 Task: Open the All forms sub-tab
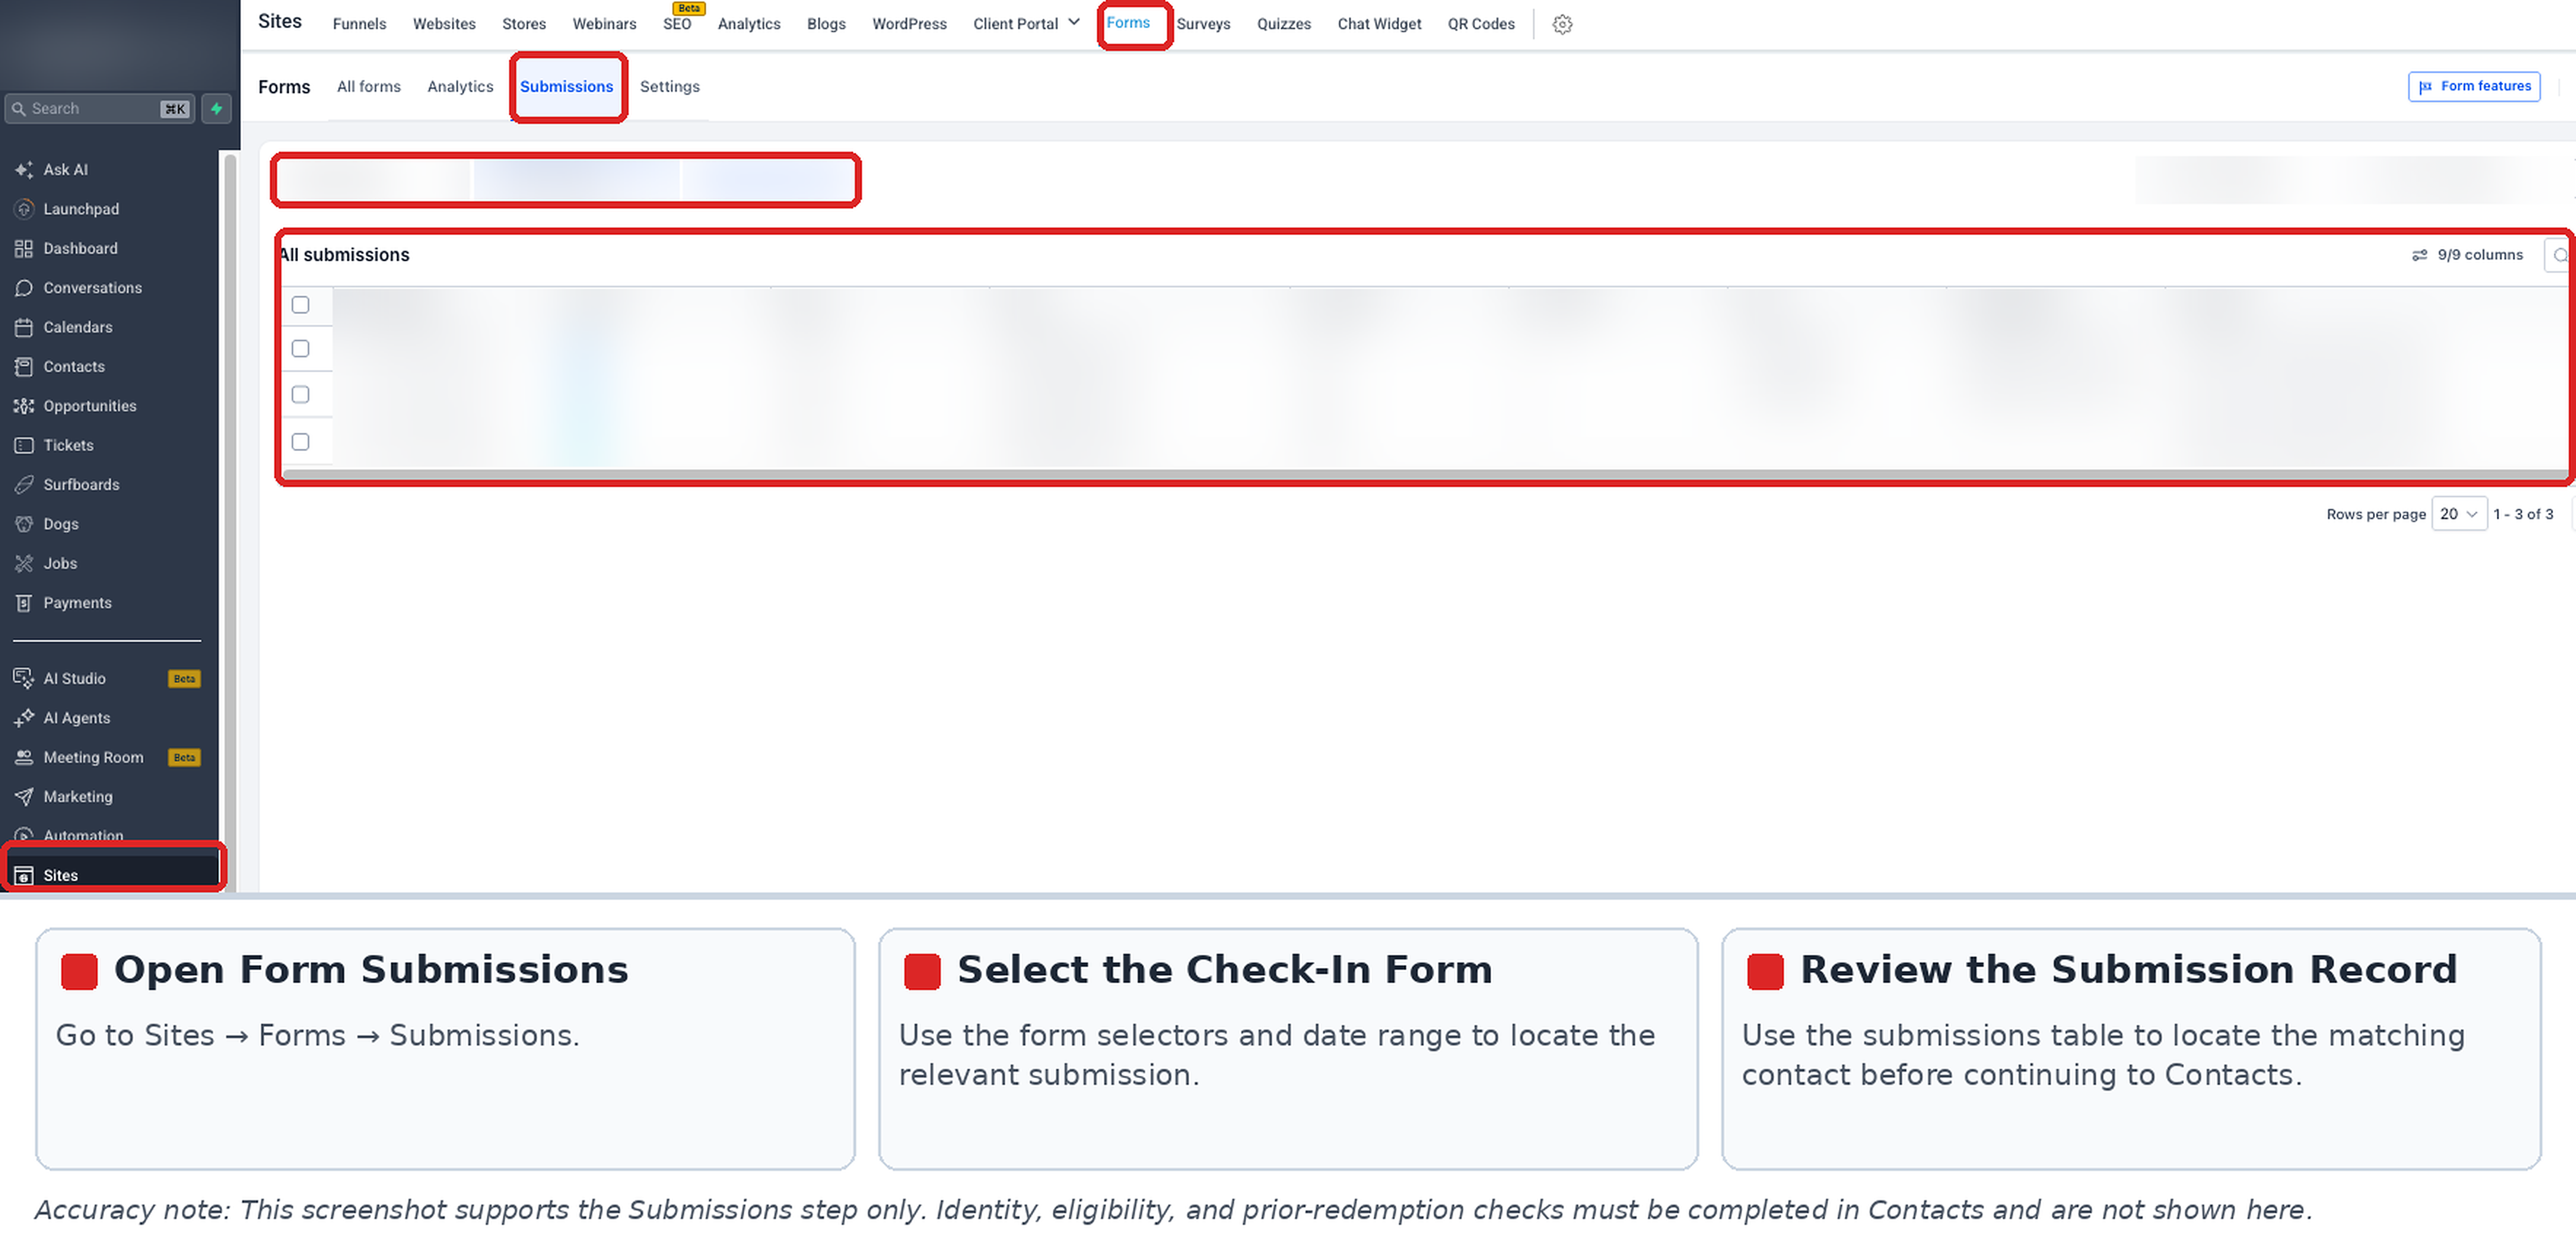(368, 86)
